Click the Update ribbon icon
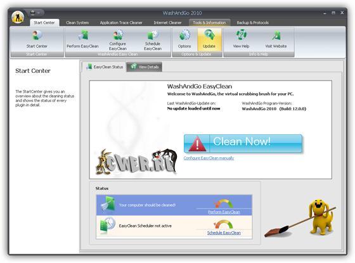Image resolution: width=355 pixels, height=263 pixels. coord(209,39)
